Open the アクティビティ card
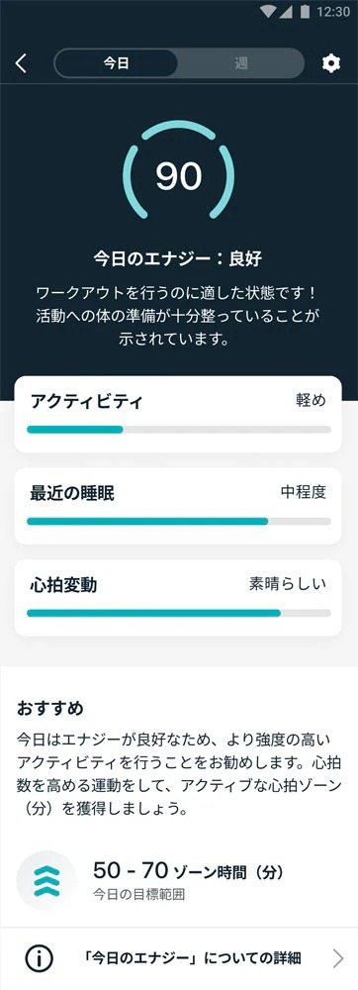 click(178, 414)
